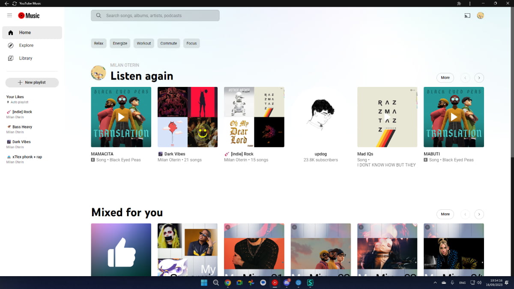Image resolution: width=514 pixels, height=289 pixels.
Task: Open the Cast to device icon
Action: click(467, 15)
